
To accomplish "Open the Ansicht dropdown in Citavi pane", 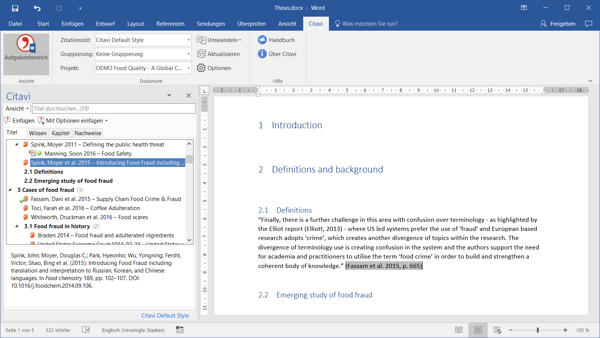I will tap(17, 109).
